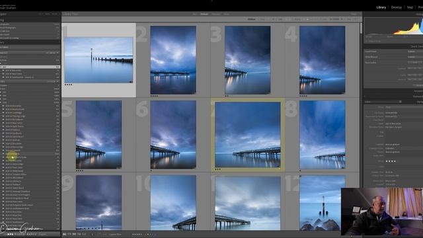This screenshot has height=238, width=423.
Task: Click the star rating under thumbnail 1
Action: [x=68, y=85]
